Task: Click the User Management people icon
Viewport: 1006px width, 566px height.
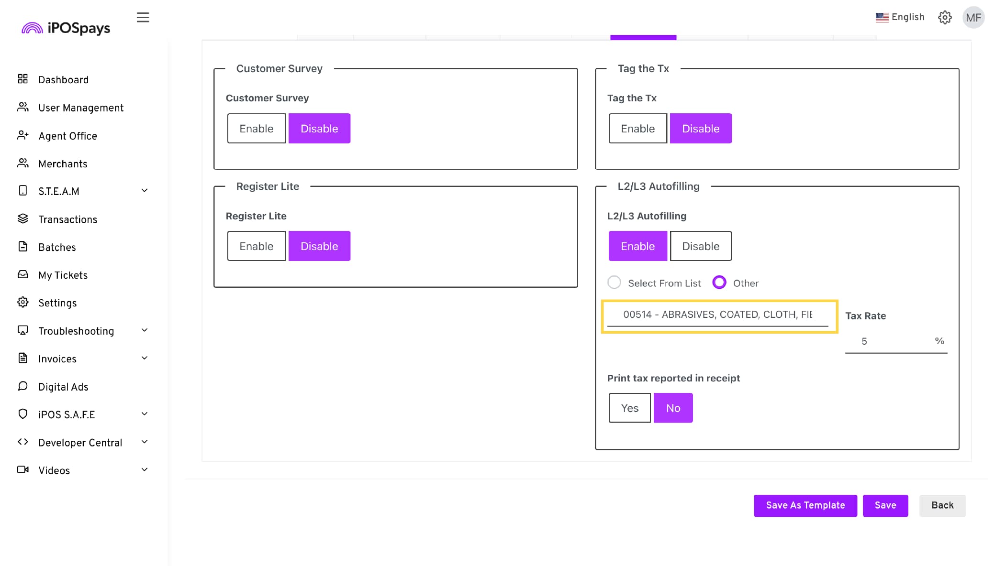Action: tap(22, 107)
